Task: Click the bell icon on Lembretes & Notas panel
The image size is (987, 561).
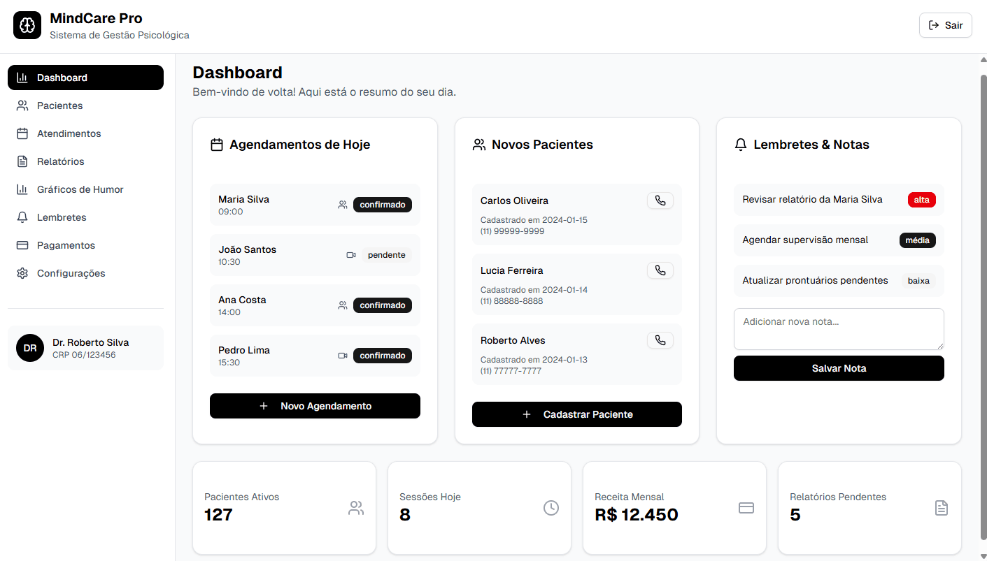Action: pyautogui.click(x=741, y=144)
